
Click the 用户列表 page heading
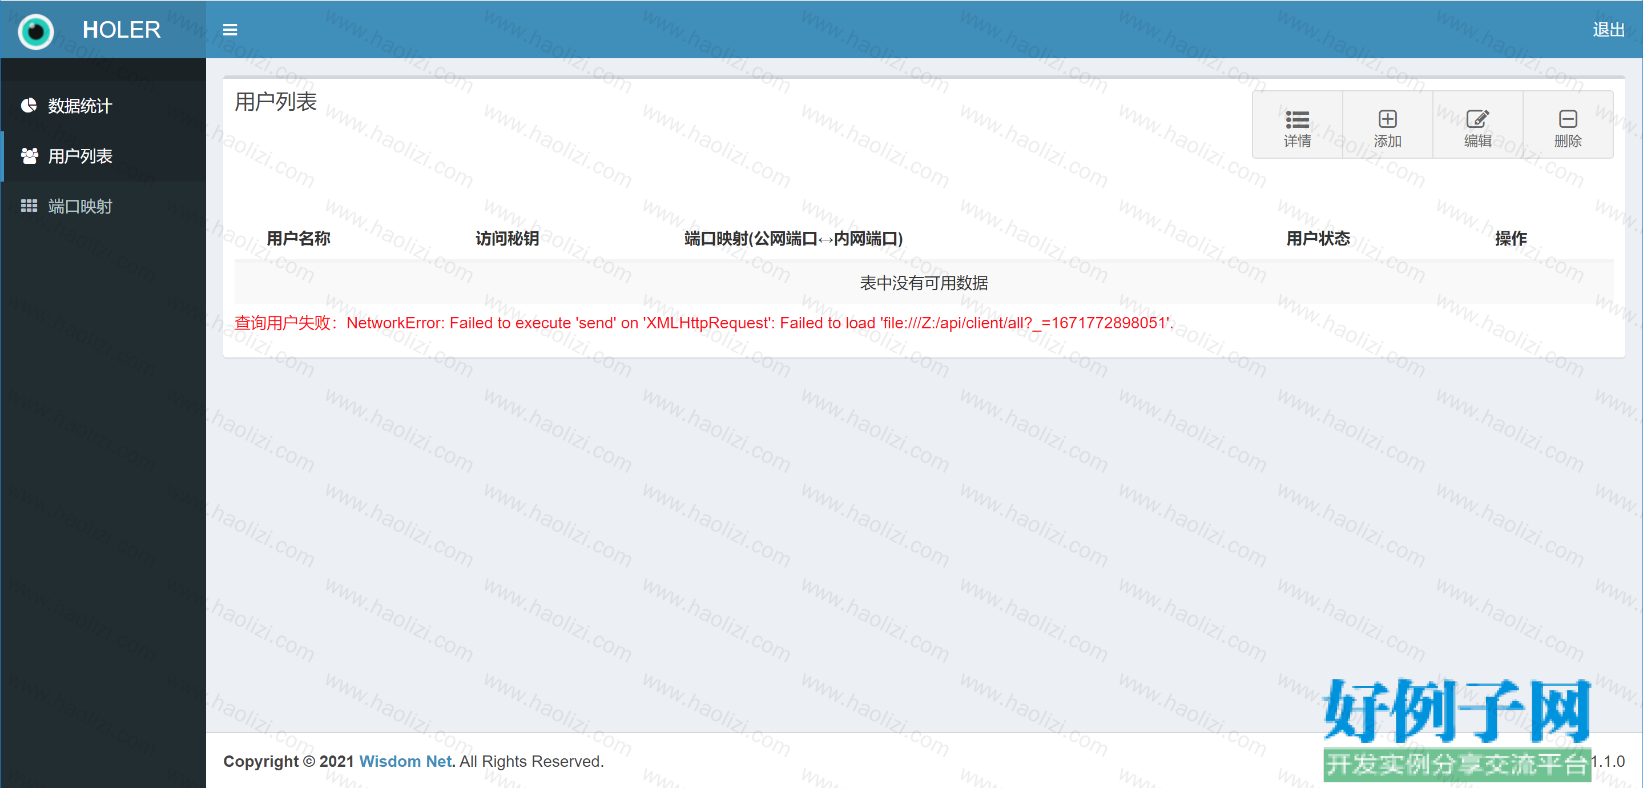(x=276, y=102)
